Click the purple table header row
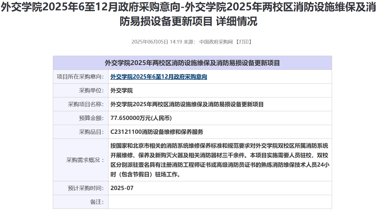 [x=192, y=63]
